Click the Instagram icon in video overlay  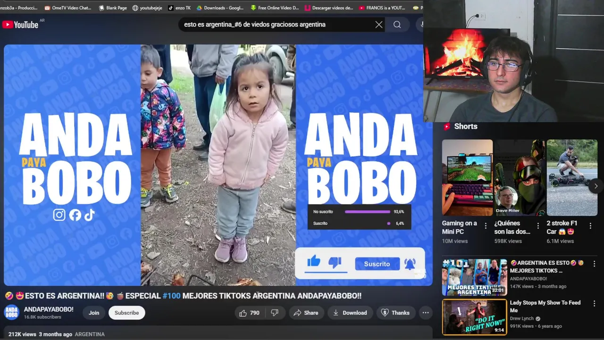coord(59,215)
